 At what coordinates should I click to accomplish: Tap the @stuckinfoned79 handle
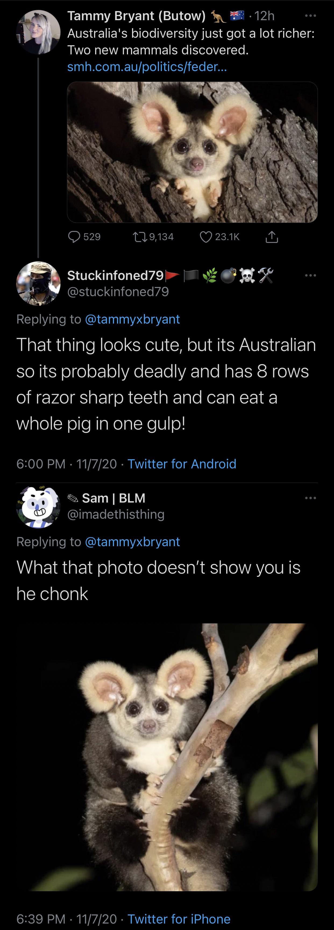point(118,292)
